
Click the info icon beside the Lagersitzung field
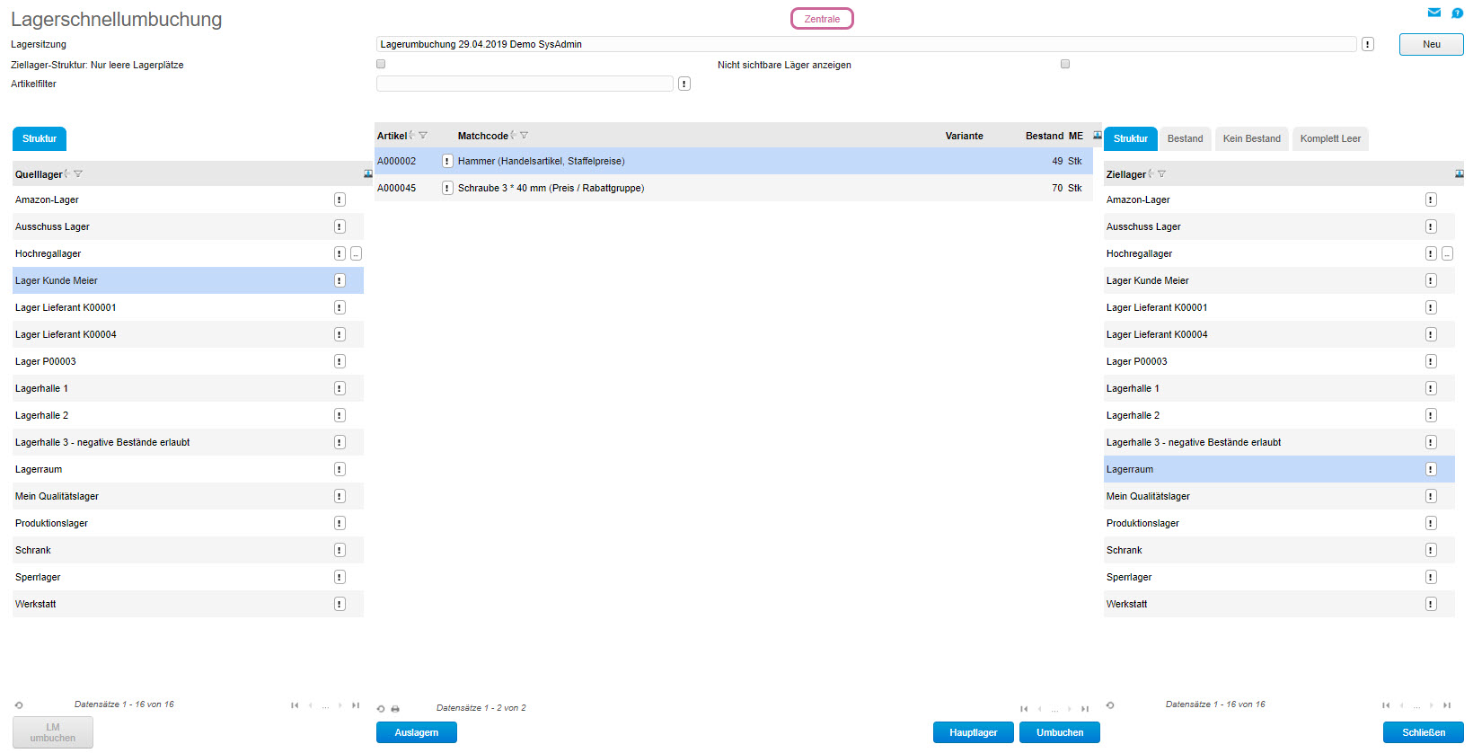[x=1368, y=44]
